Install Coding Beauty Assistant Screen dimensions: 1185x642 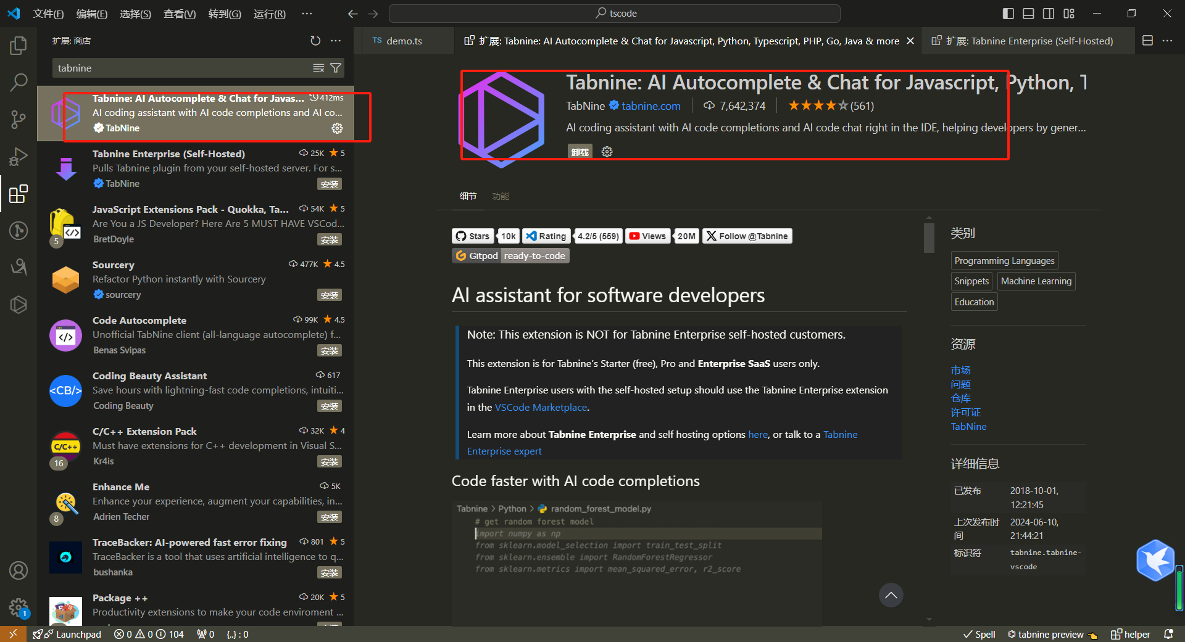[x=330, y=406]
